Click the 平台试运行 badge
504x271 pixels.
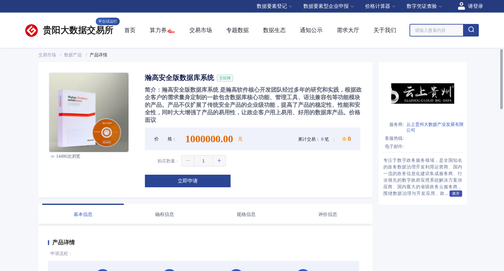[108, 21]
